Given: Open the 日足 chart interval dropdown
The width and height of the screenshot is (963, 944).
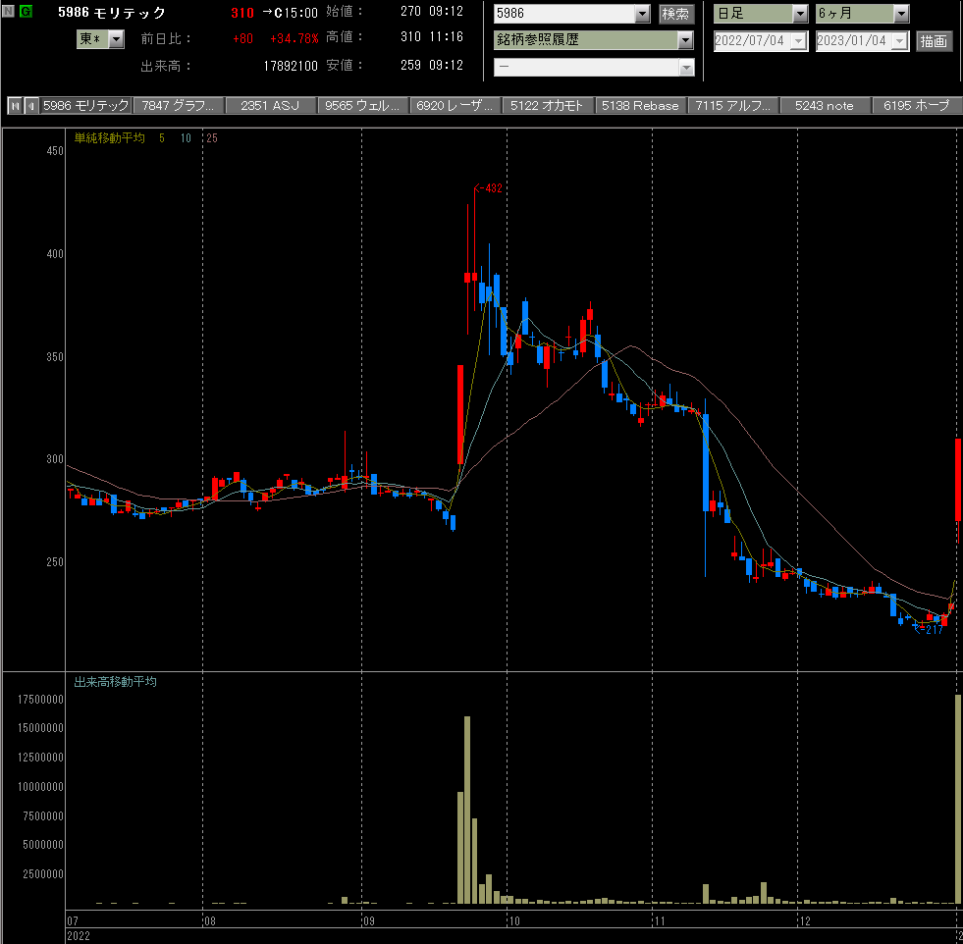Looking at the screenshot, I should (x=800, y=14).
